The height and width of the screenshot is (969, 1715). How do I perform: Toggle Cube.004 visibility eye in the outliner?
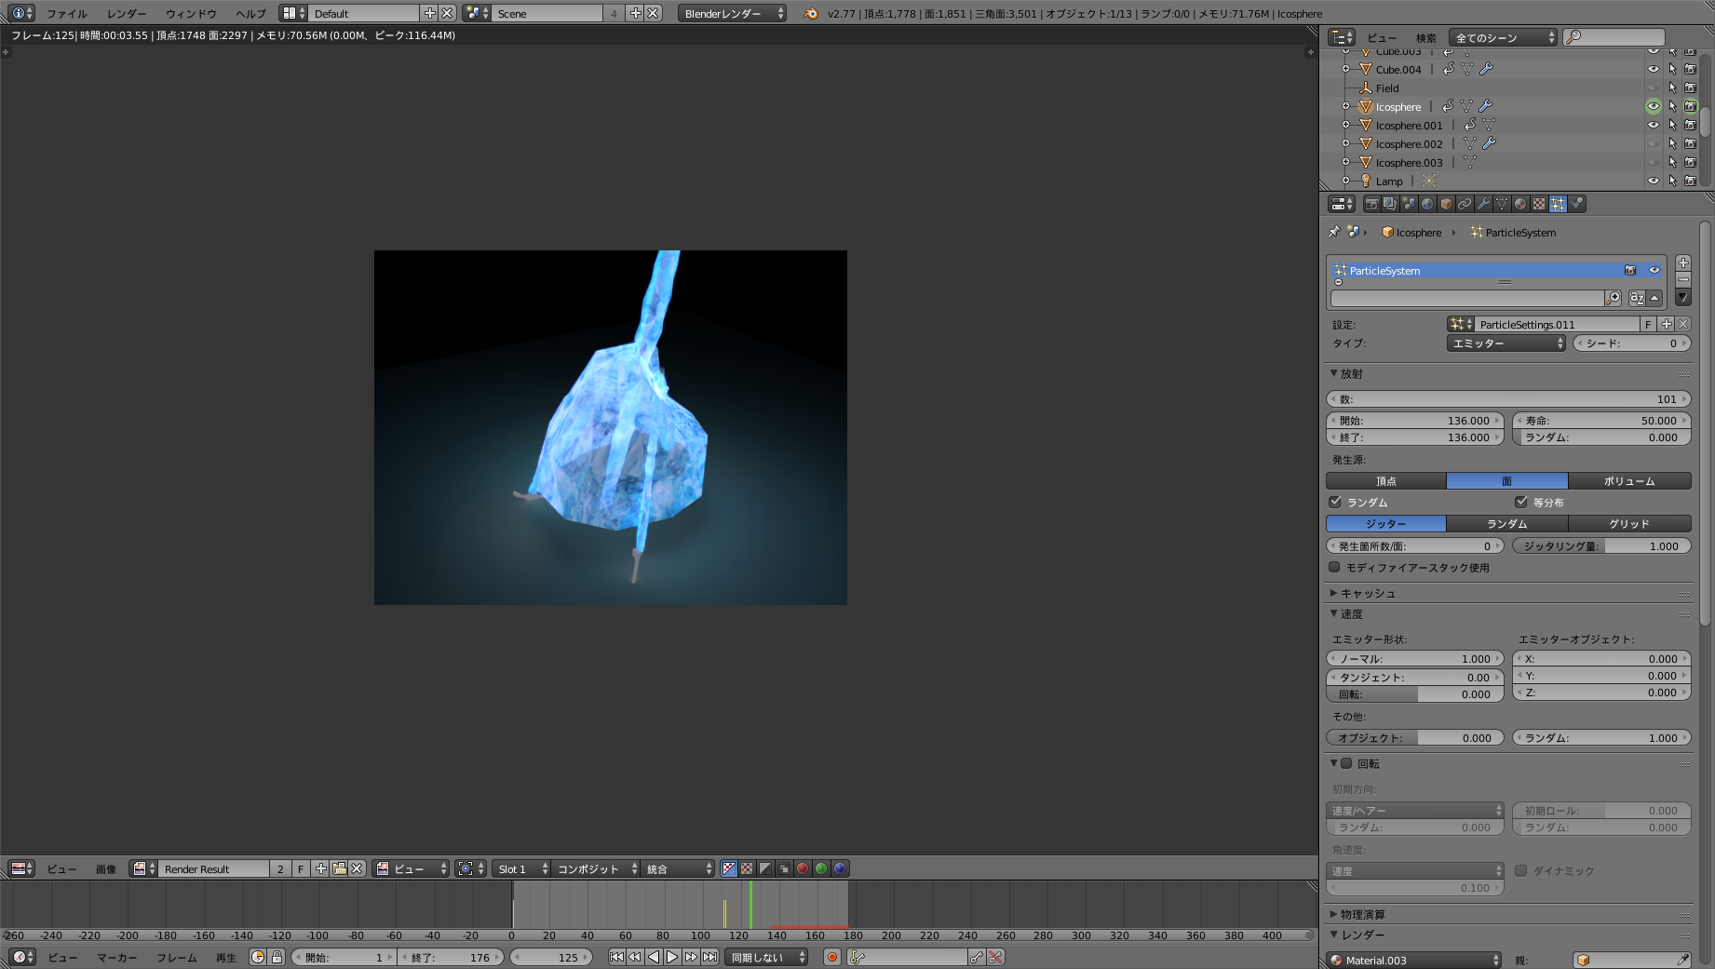[1654, 69]
